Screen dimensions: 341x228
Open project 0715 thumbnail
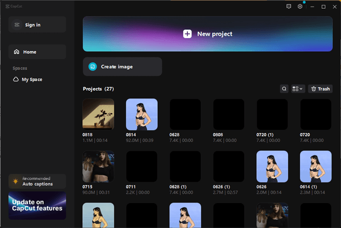click(x=98, y=166)
